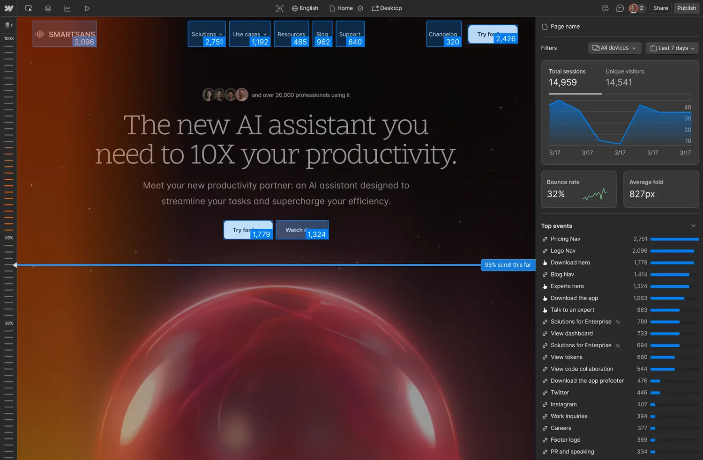This screenshot has height=460, width=703.
Task: Select the Work inquiries event row
Action: click(x=620, y=416)
